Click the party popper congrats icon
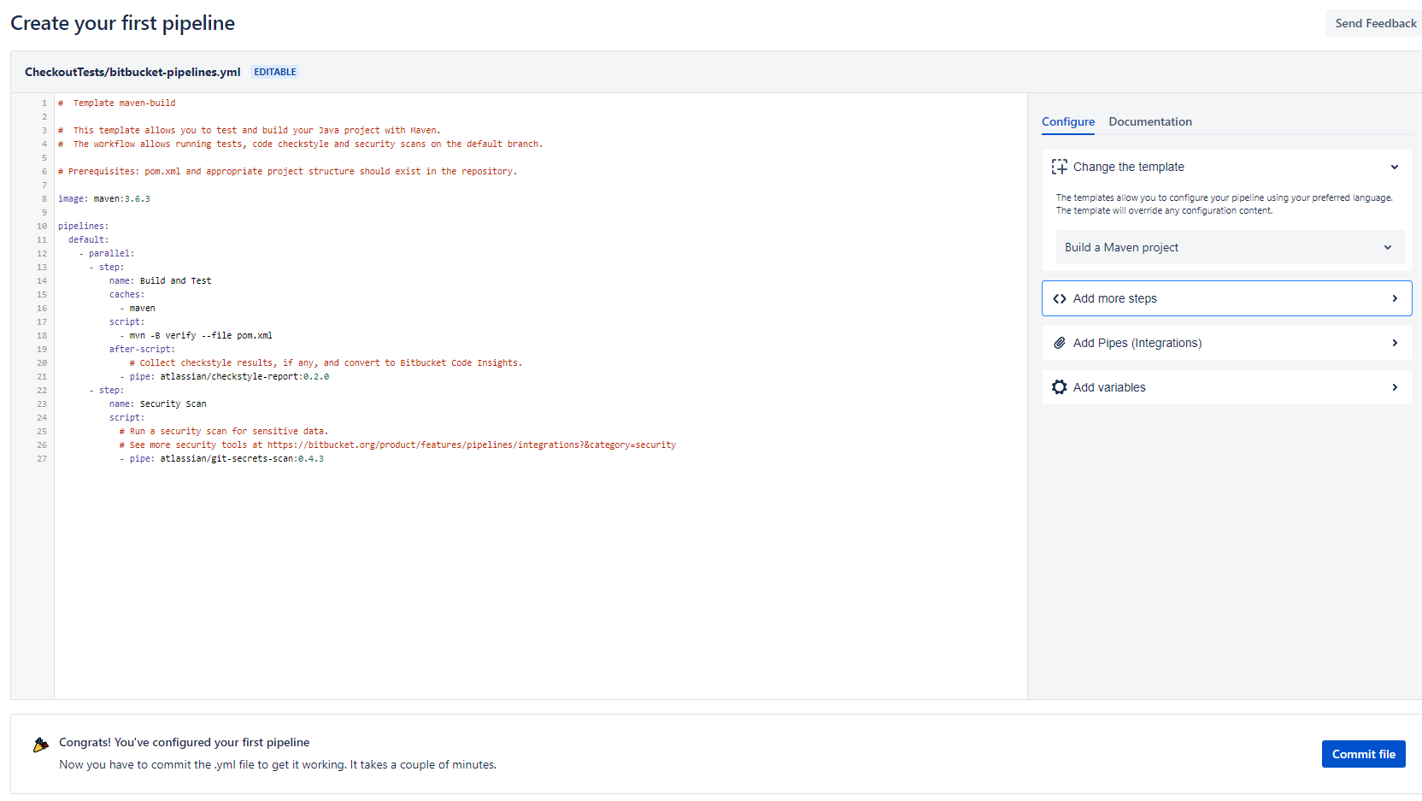 tap(39, 745)
